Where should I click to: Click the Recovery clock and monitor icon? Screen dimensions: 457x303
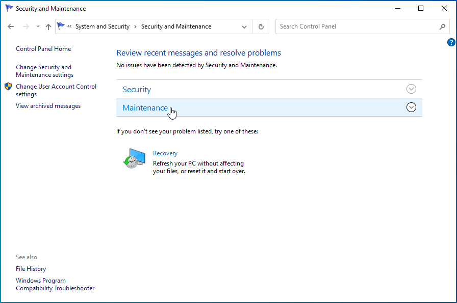pyautogui.click(x=134, y=158)
